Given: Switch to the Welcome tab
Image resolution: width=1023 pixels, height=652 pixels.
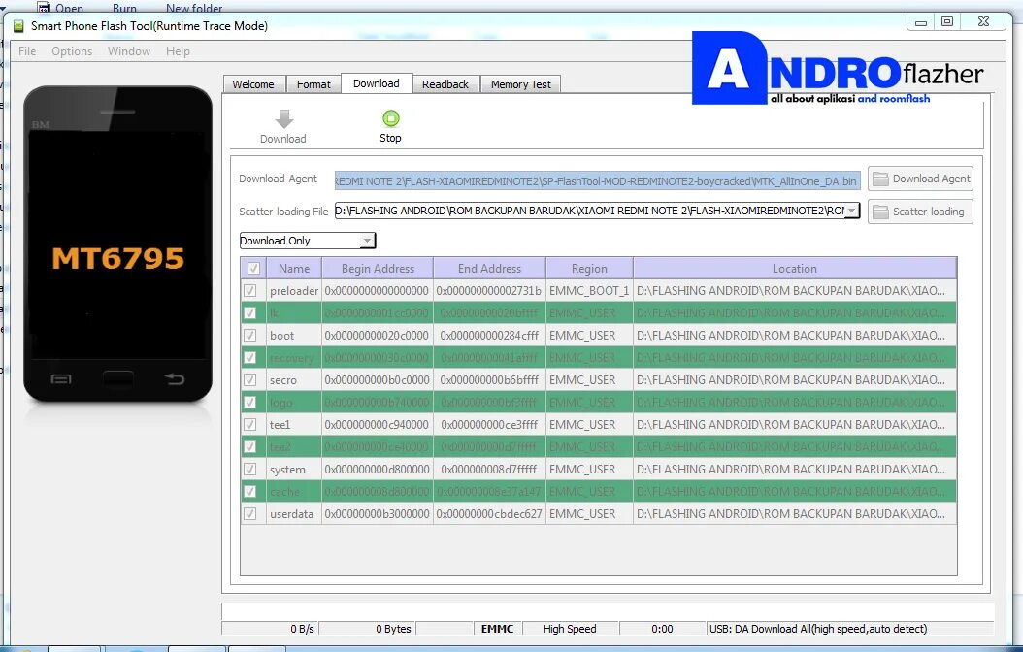Looking at the screenshot, I should (x=253, y=84).
